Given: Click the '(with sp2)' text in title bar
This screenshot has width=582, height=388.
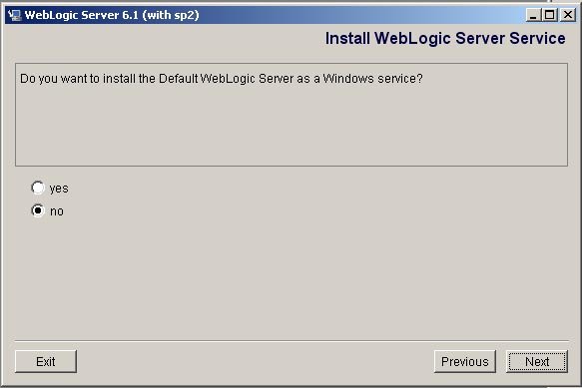Looking at the screenshot, I should (171, 15).
